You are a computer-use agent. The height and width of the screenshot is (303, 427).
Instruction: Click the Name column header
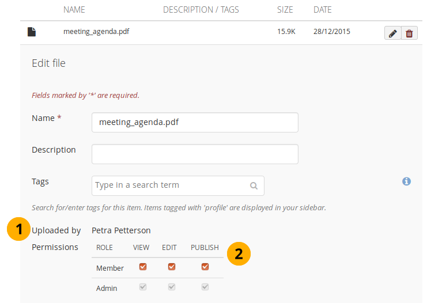pyautogui.click(x=74, y=10)
